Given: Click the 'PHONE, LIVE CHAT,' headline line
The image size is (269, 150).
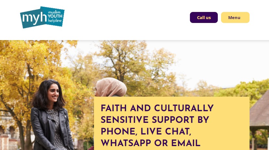Looking at the screenshot, I should 146,132.
